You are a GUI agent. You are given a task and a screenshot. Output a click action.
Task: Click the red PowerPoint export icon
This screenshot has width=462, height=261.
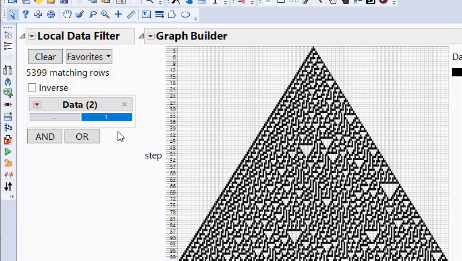(8, 140)
